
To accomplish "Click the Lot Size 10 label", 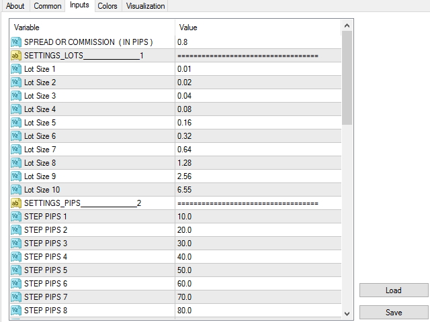I will pyautogui.click(x=42, y=190).
